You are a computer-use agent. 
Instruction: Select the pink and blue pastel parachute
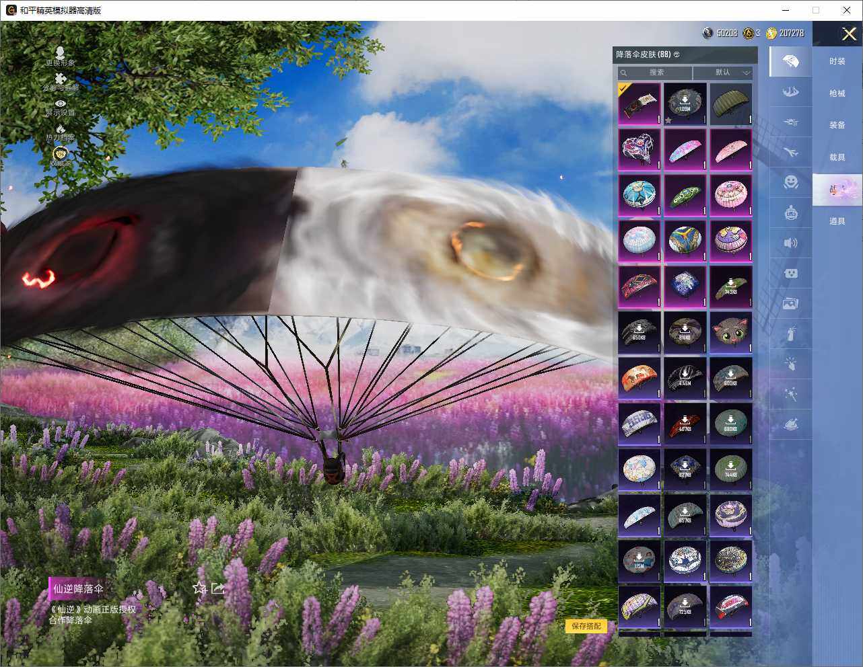[x=685, y=149]
